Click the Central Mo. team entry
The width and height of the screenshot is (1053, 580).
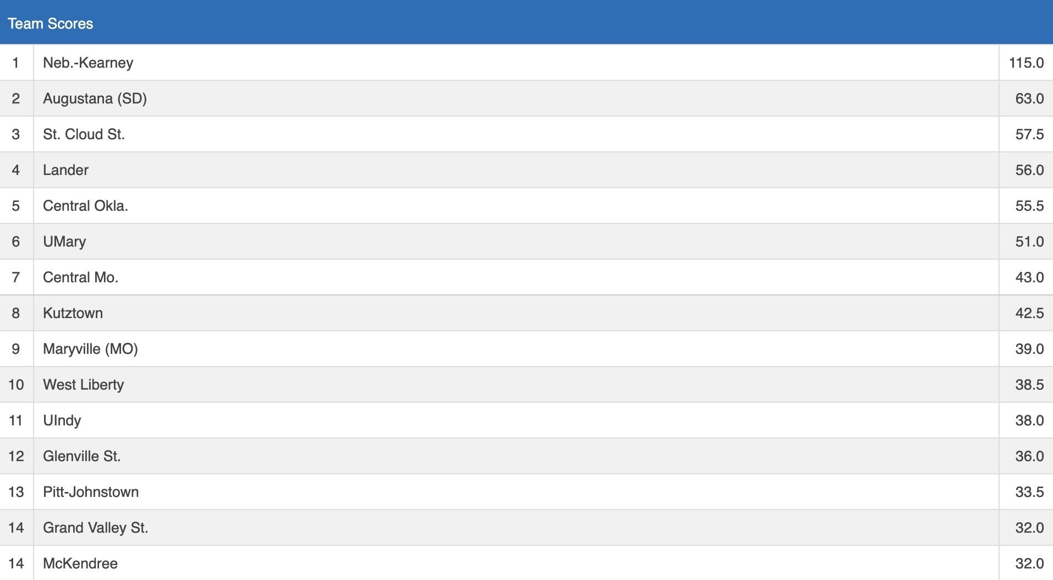click(x=80, y=277)
